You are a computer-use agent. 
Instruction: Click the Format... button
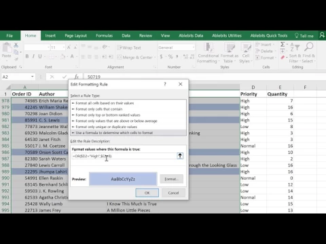coord(171,179)
